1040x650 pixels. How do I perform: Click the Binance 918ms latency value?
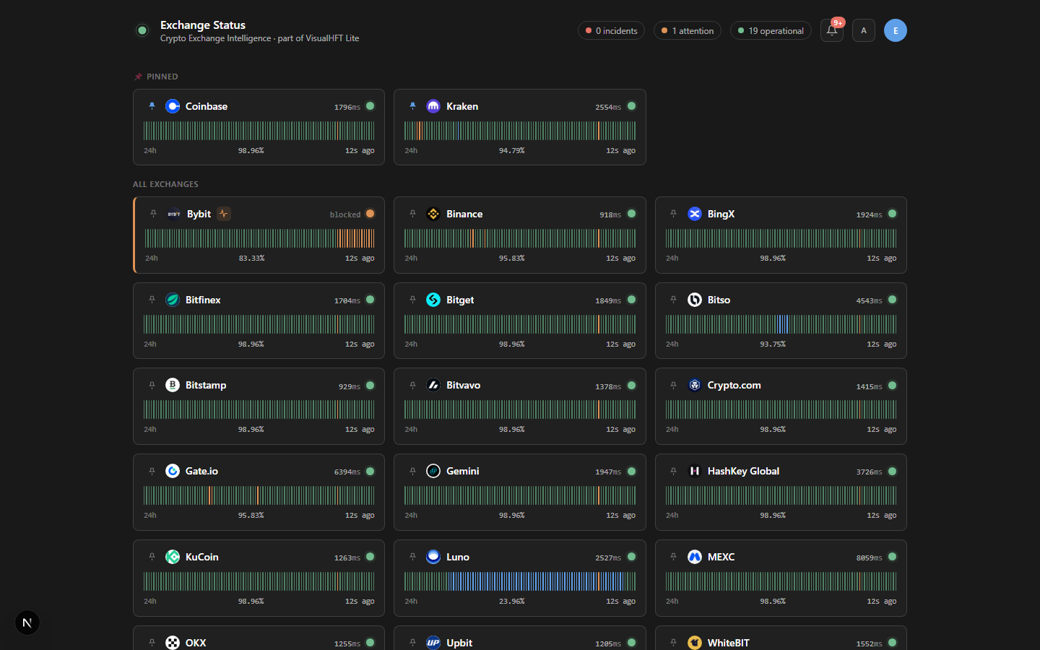coord(610,214)
